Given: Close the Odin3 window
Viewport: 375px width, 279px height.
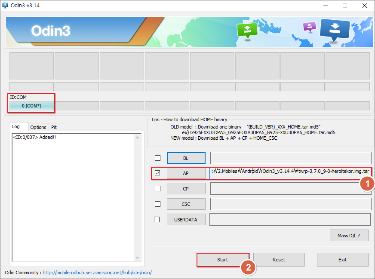Looking at the screenshot, I should [x=365, y=6].
